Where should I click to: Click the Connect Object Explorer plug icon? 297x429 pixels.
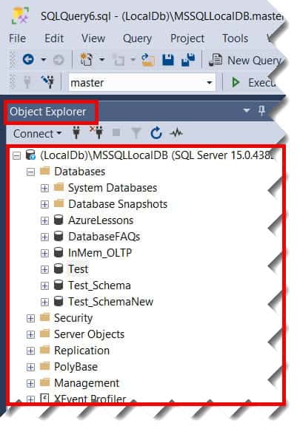[x=76, y=133]
